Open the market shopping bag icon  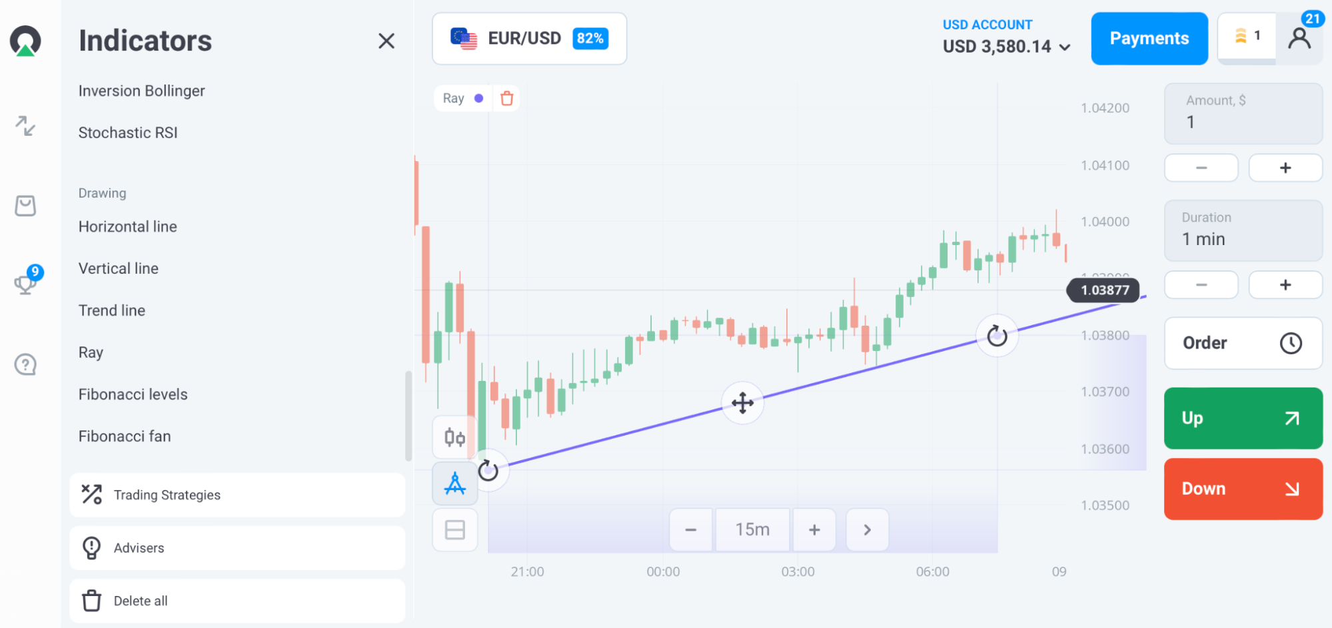coord(25,206)
